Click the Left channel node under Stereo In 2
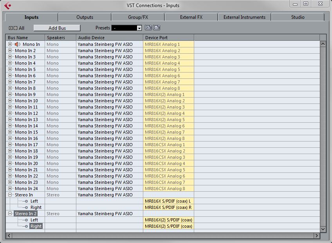The height and width of the screenshot is (243, 332). [26, 220]
